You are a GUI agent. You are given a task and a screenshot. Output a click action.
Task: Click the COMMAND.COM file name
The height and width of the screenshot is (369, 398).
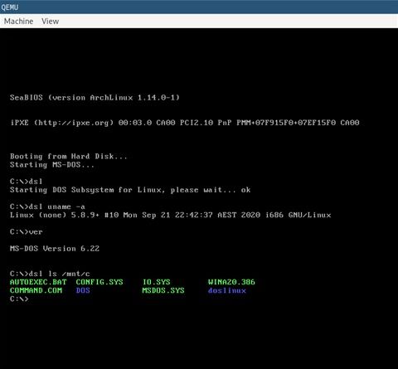(36, 290)
